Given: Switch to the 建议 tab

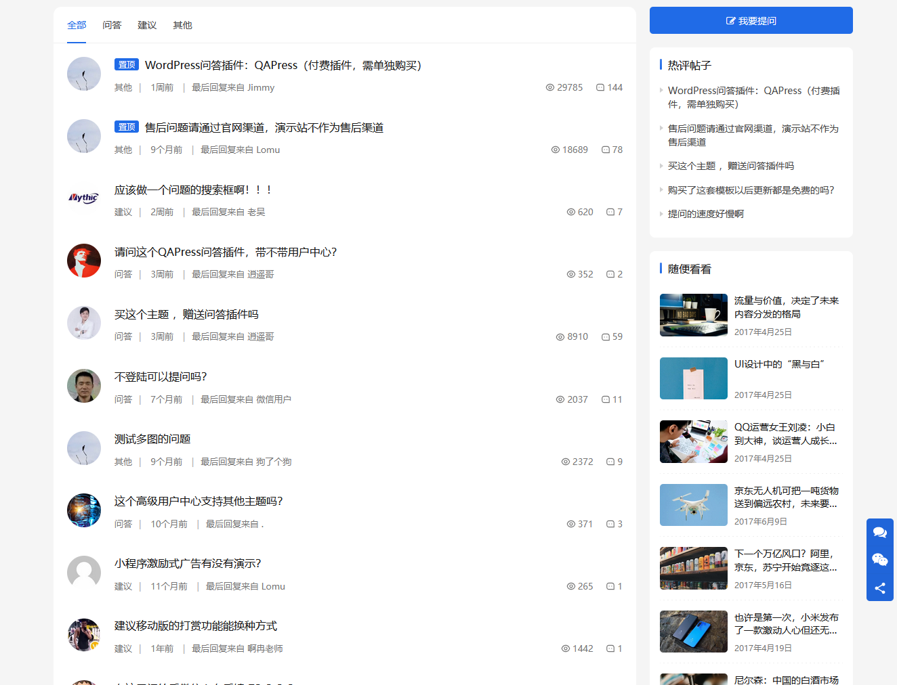Looking at the screenshot, I should click(147, 25).
